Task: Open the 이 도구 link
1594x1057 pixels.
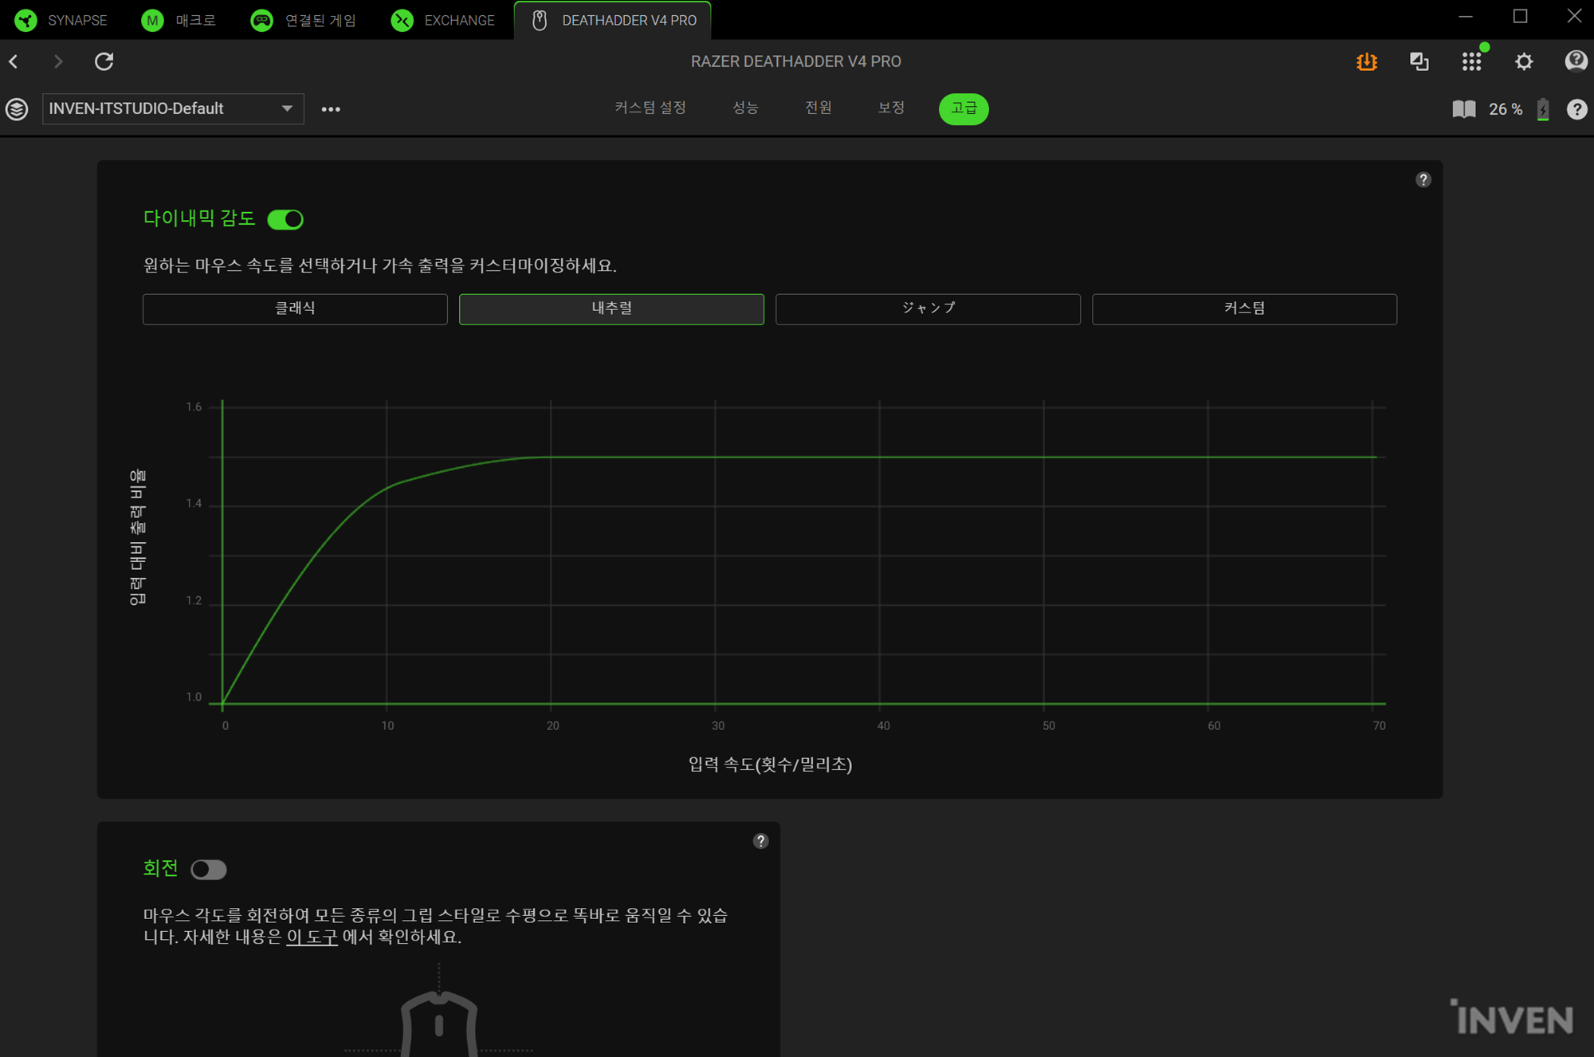Action: (312, 937)
